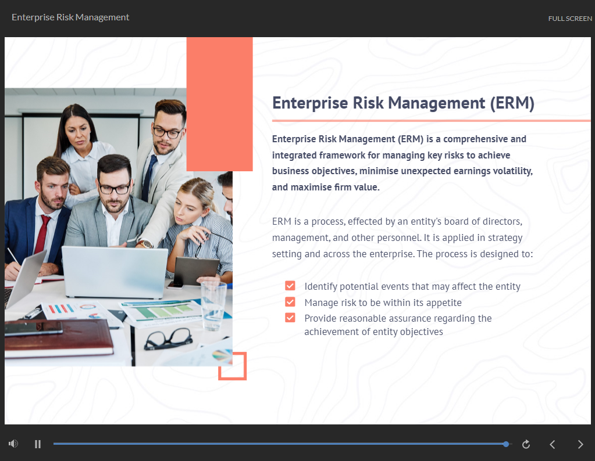Click the pause bars icon beside volume
The image size is (595, 461).
(37, 443)
